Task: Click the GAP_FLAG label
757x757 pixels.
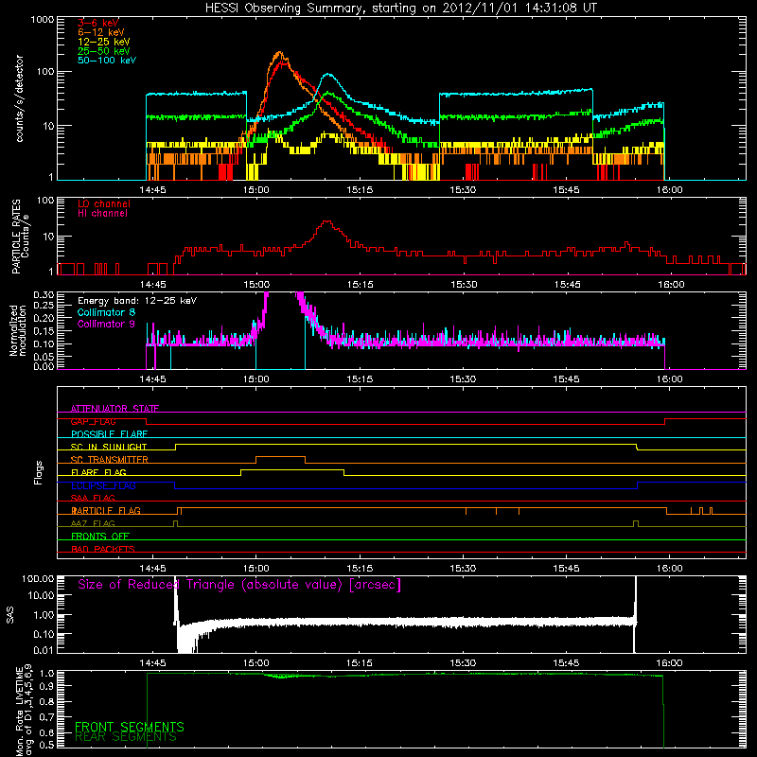Action: pos(93,421)
